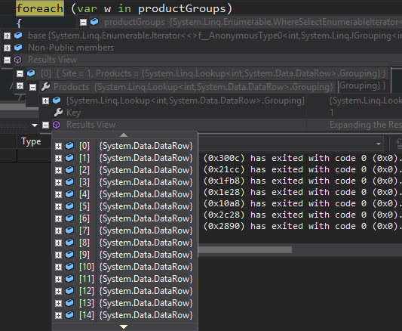Expand the Lookup Grouping type row
Viewport: 402px width, 331px height.
(46, 101)
